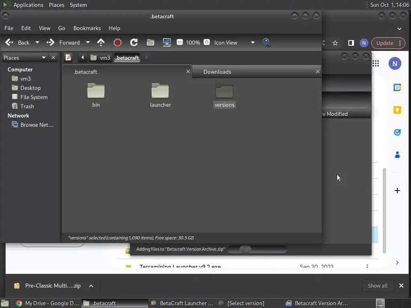Switch to BetaCraft Launcher taskbar window
This screenshot has width=411, height=308.
(x=182, y=303)
